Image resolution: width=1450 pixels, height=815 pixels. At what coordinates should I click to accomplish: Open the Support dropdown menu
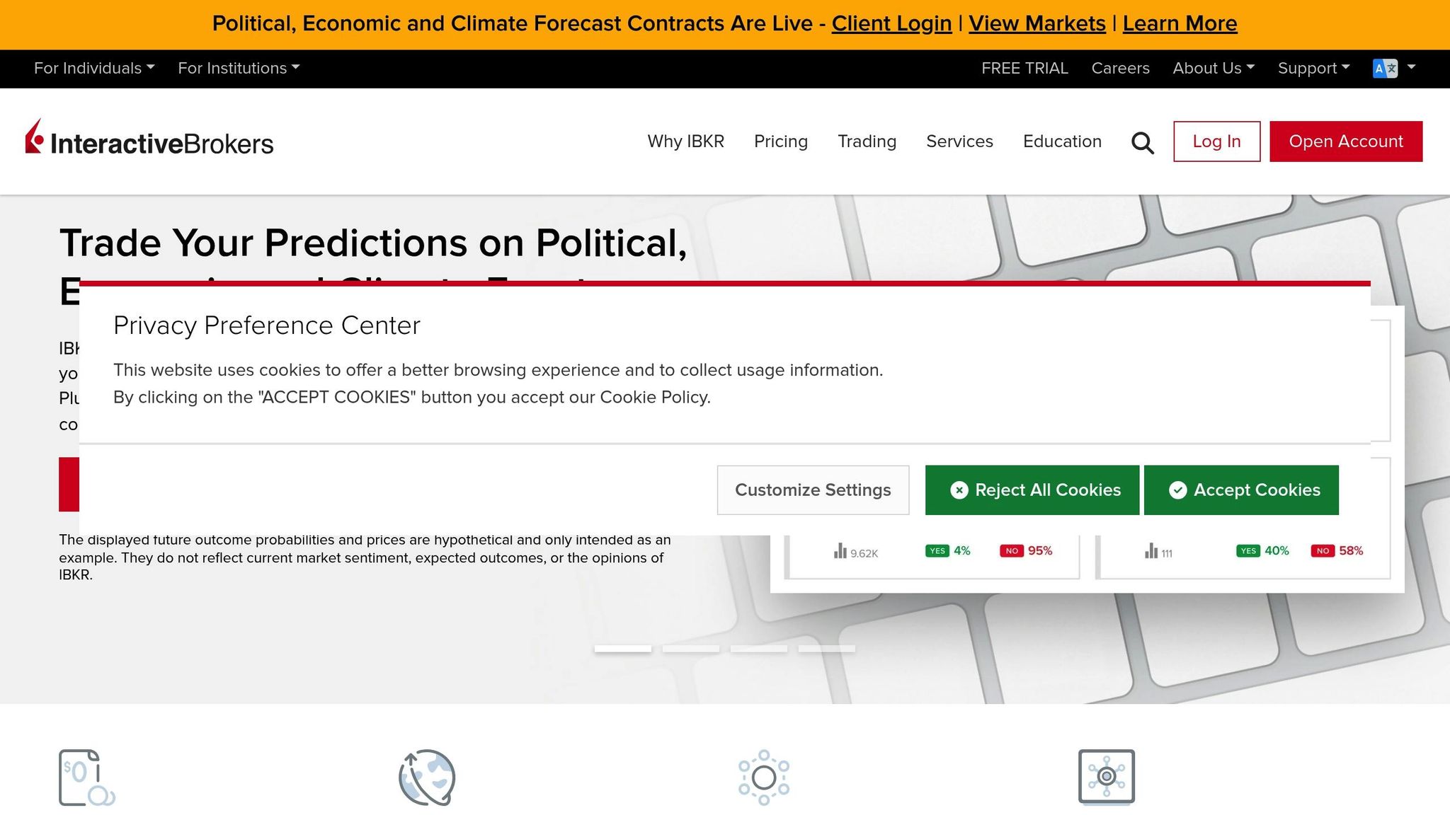point(1313,68)
